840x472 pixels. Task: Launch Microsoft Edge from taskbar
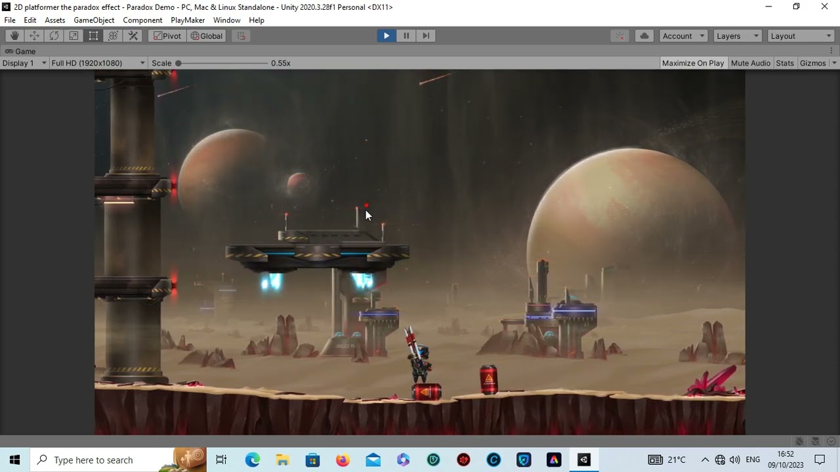point(253,460)
